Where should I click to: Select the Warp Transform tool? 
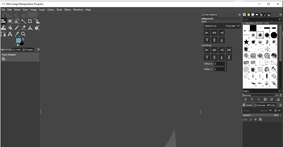[x=3, y=28]
